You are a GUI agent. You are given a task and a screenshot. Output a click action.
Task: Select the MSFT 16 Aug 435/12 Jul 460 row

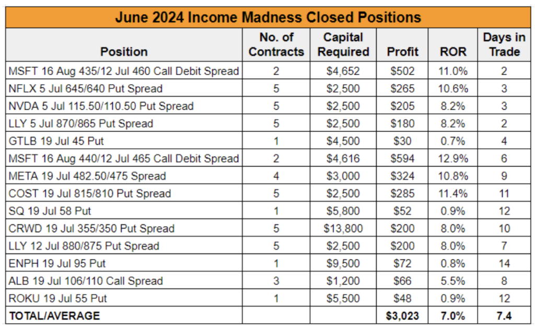(x=268, y=71)
